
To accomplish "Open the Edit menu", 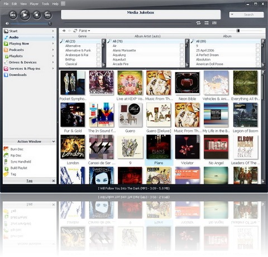I will (x=14, y=4).
